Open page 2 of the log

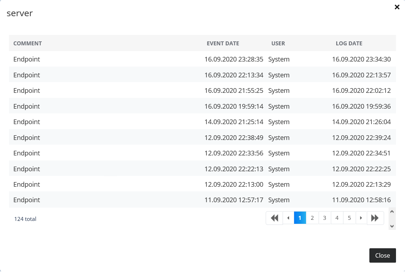pyautogui.click(x=312, y=218)
